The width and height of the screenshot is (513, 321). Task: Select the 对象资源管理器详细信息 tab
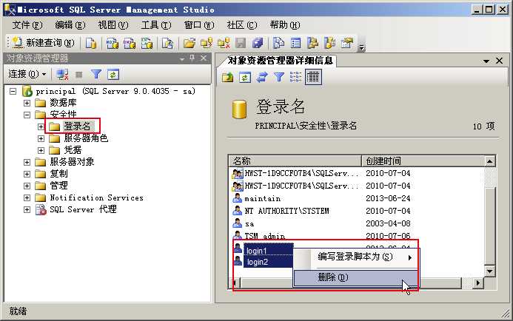[280, 61]
